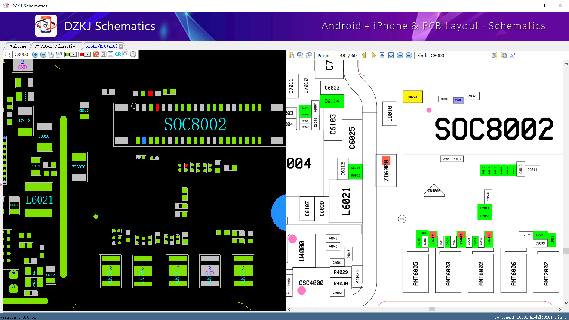Screen dimensions: 569x320
Task: Click the SOC8002 component in the schematic
Action: coord(493,129)
